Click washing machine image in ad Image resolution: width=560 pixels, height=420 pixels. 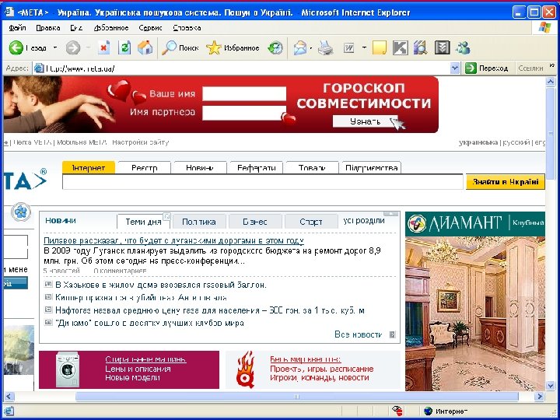point(67,369)
